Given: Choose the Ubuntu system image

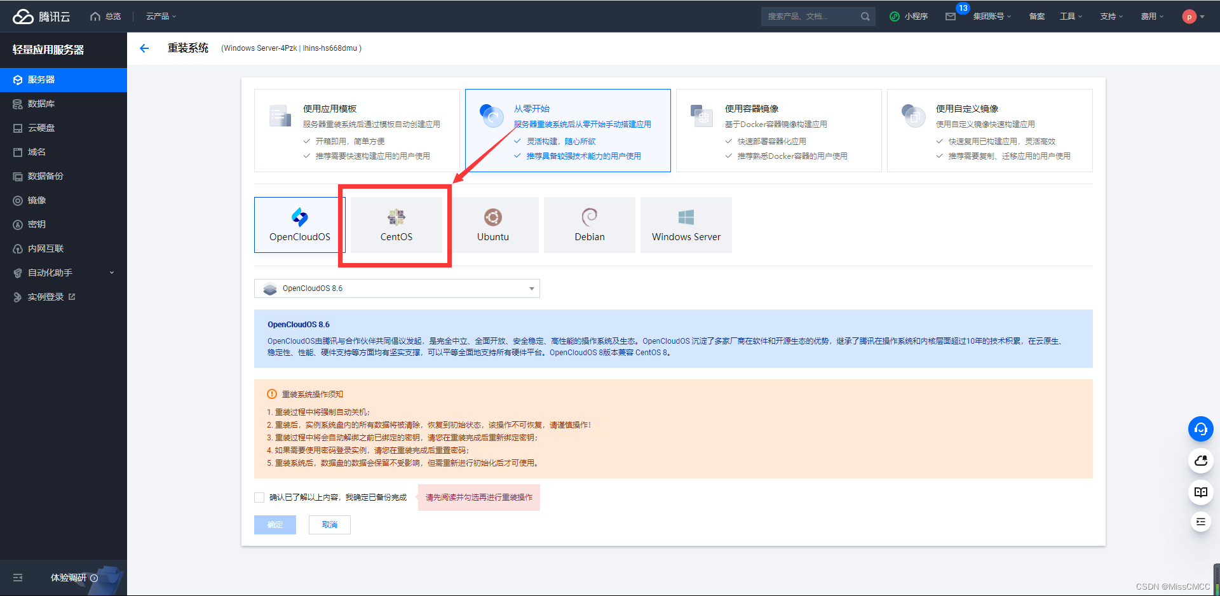Looking at the screenshot, I should coord(493,225).
